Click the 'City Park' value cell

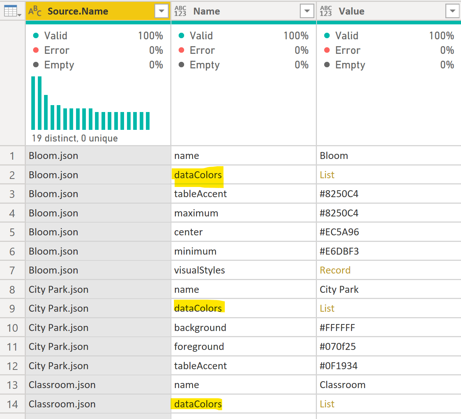point(389,290)
